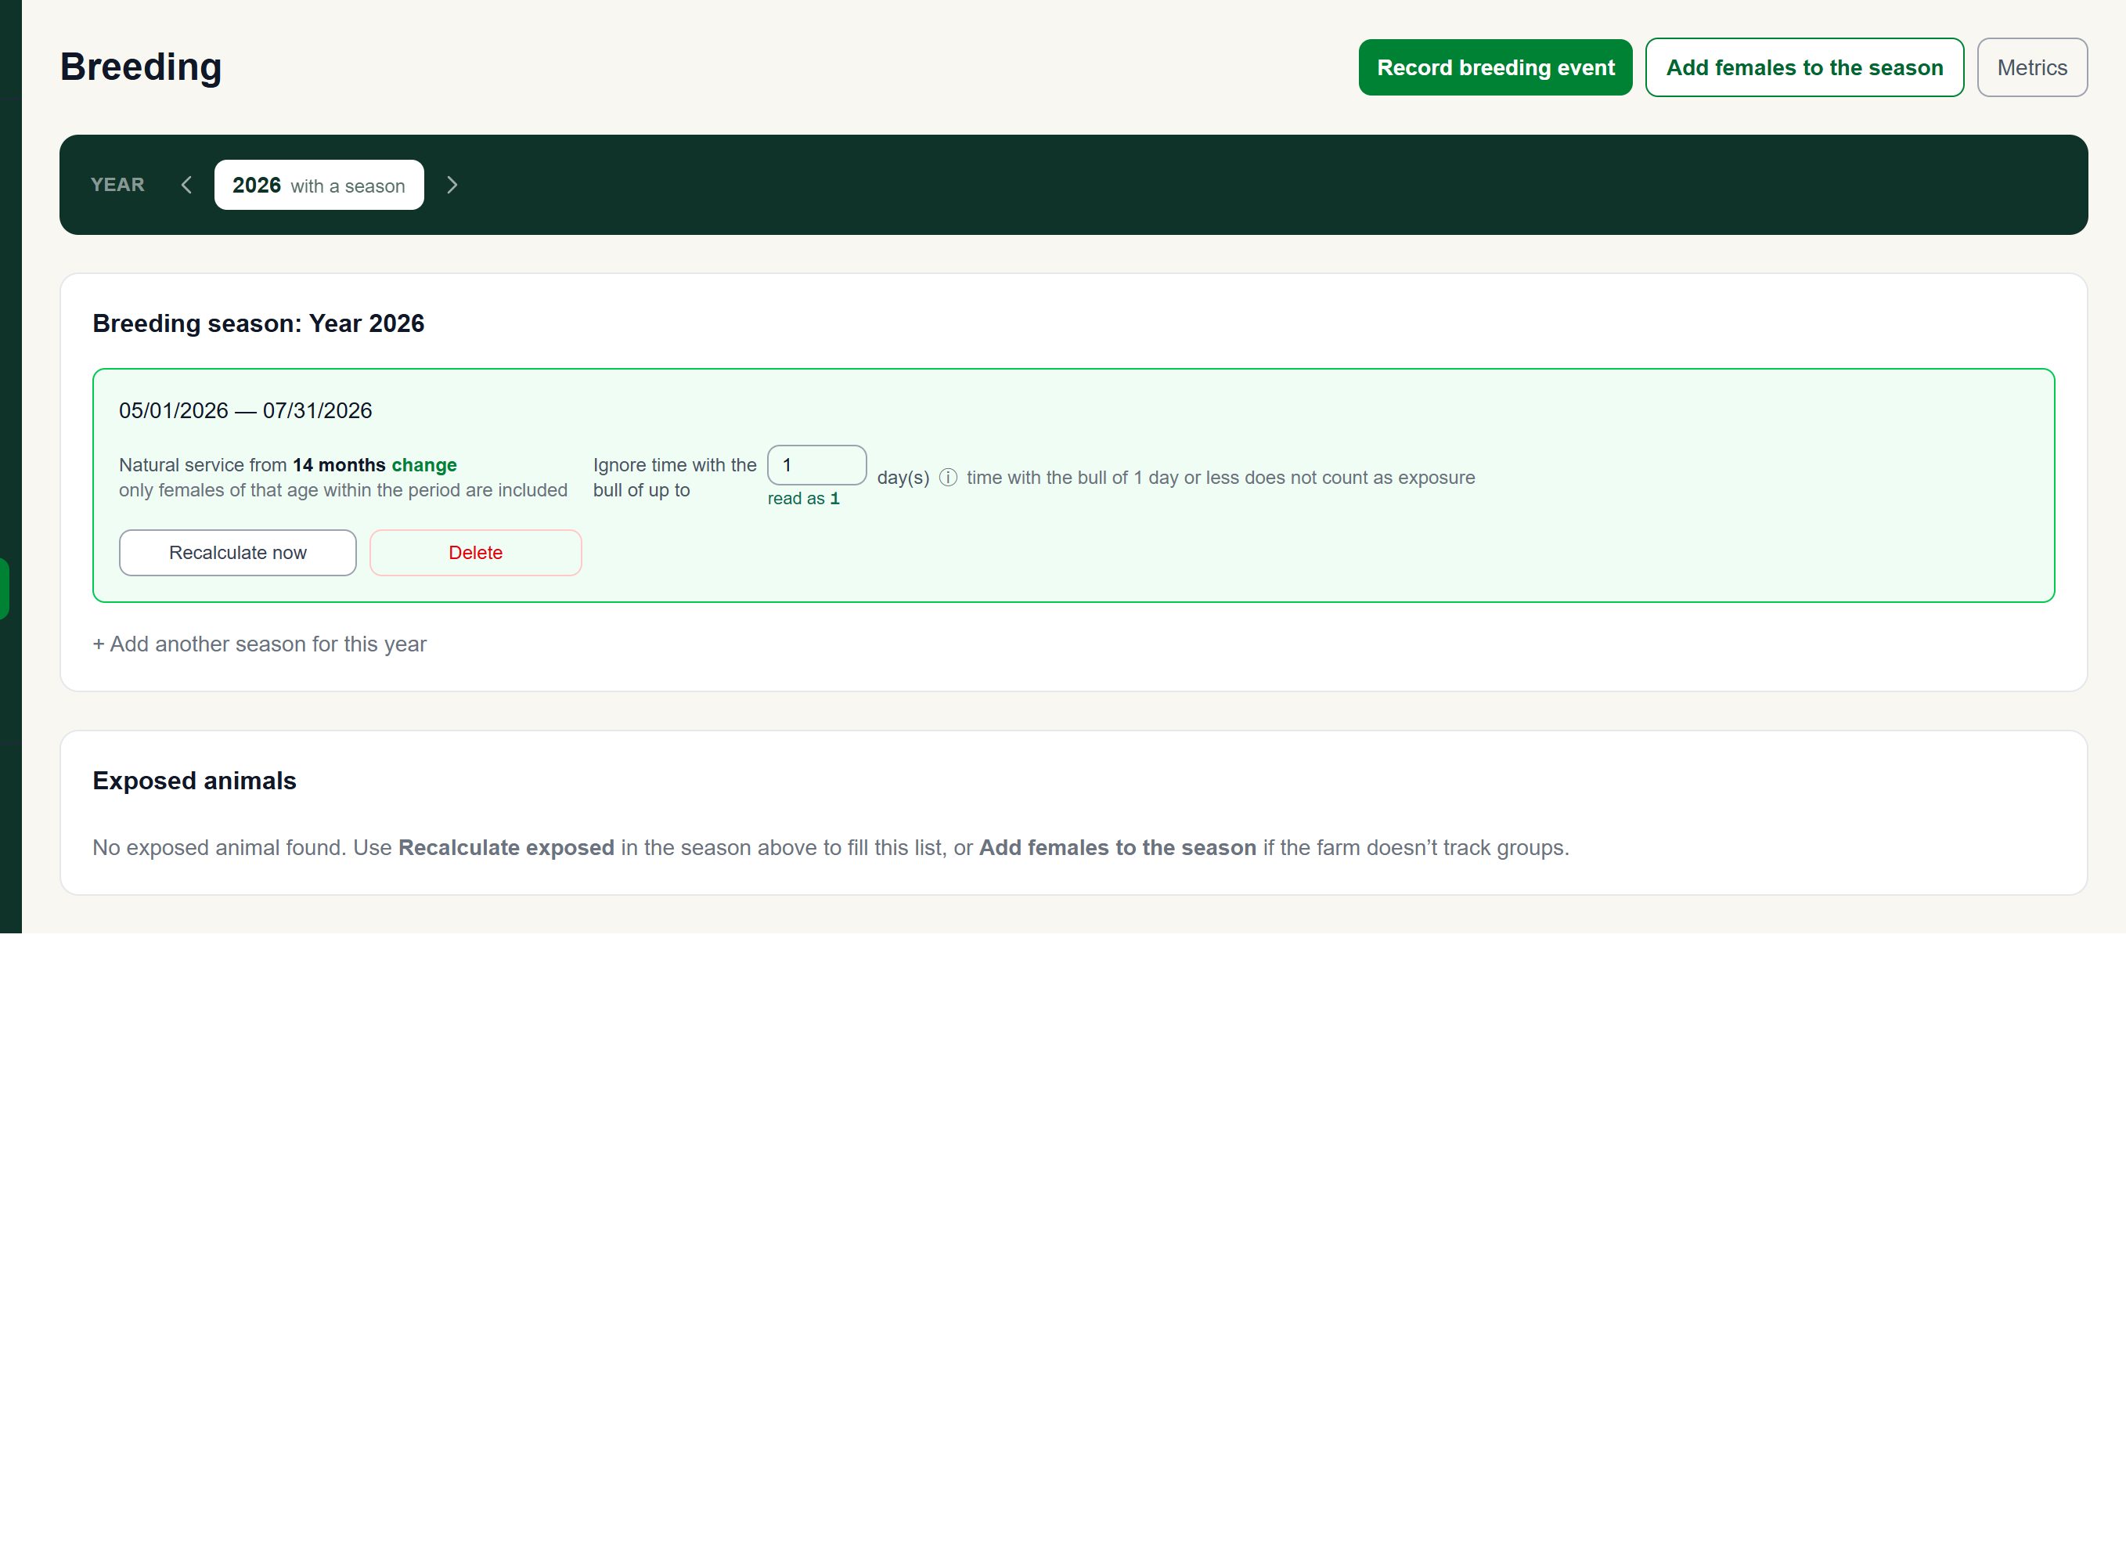The image size is (2126, 1566).
Task: Click the Breeding page title
Action: 141,67
